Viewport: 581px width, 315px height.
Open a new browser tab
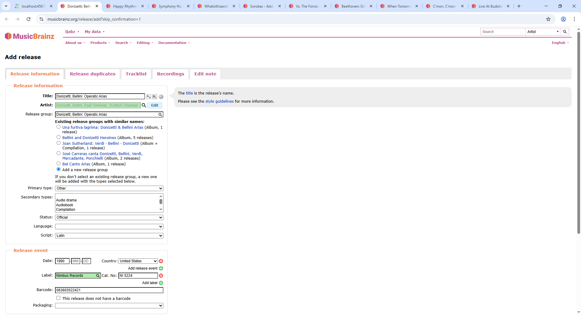519,6
